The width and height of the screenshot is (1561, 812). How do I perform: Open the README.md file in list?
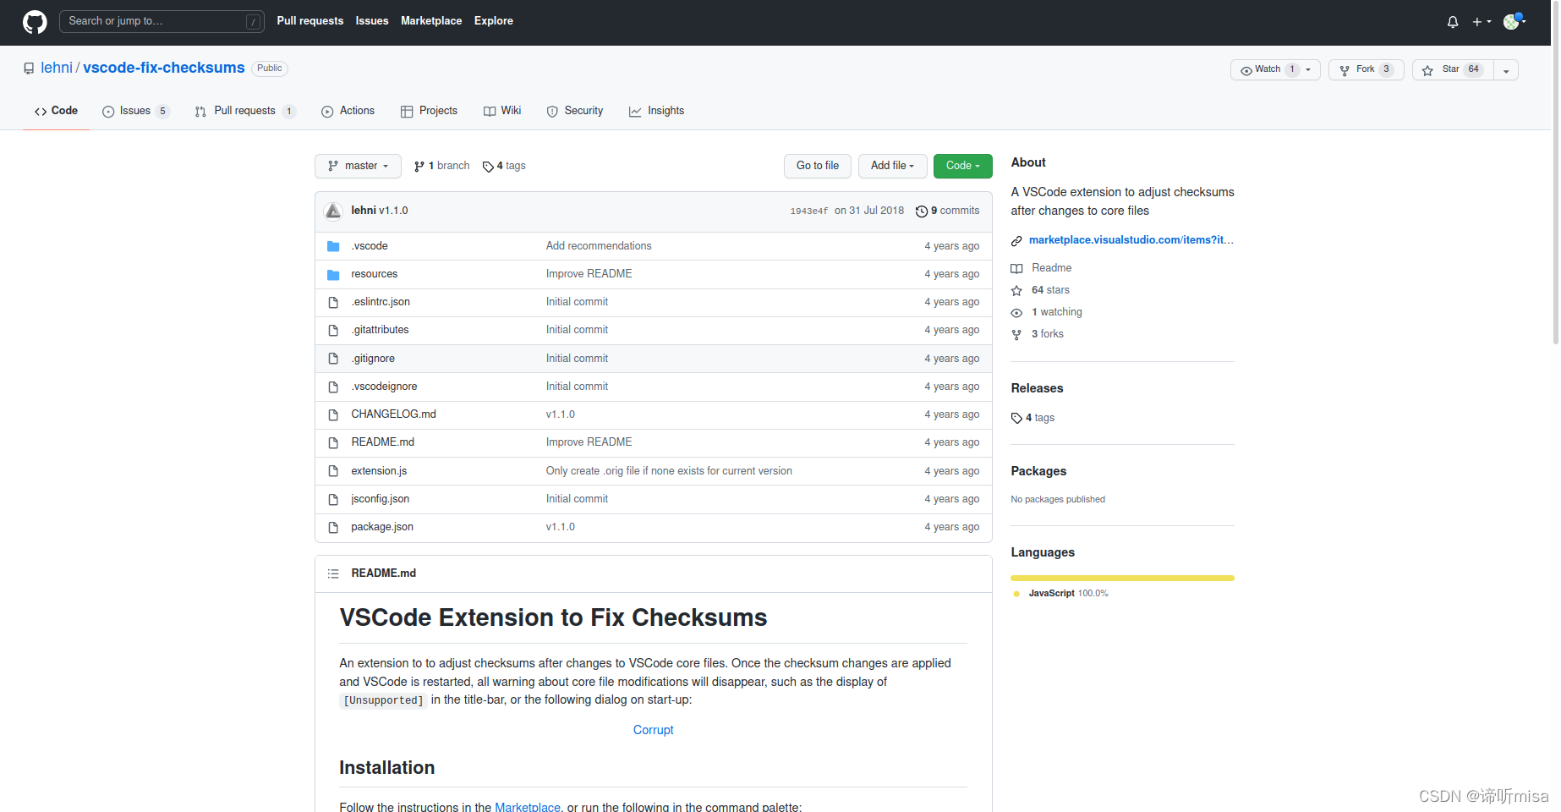(382, 442)
